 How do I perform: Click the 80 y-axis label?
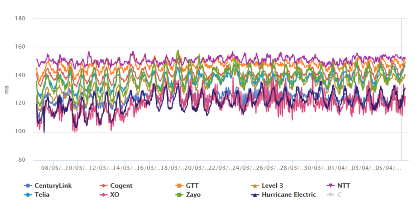tap(22, 160)
